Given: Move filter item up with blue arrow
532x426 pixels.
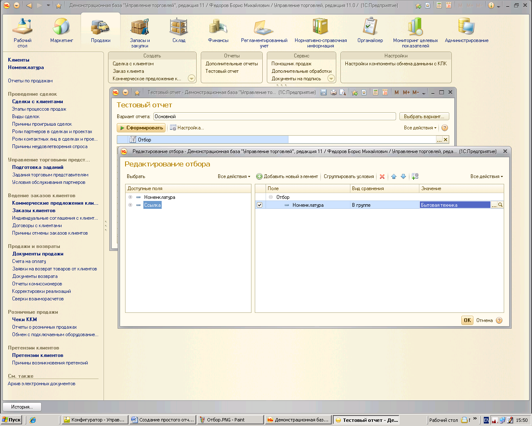Looking at the screenshot, I should 394,176.
